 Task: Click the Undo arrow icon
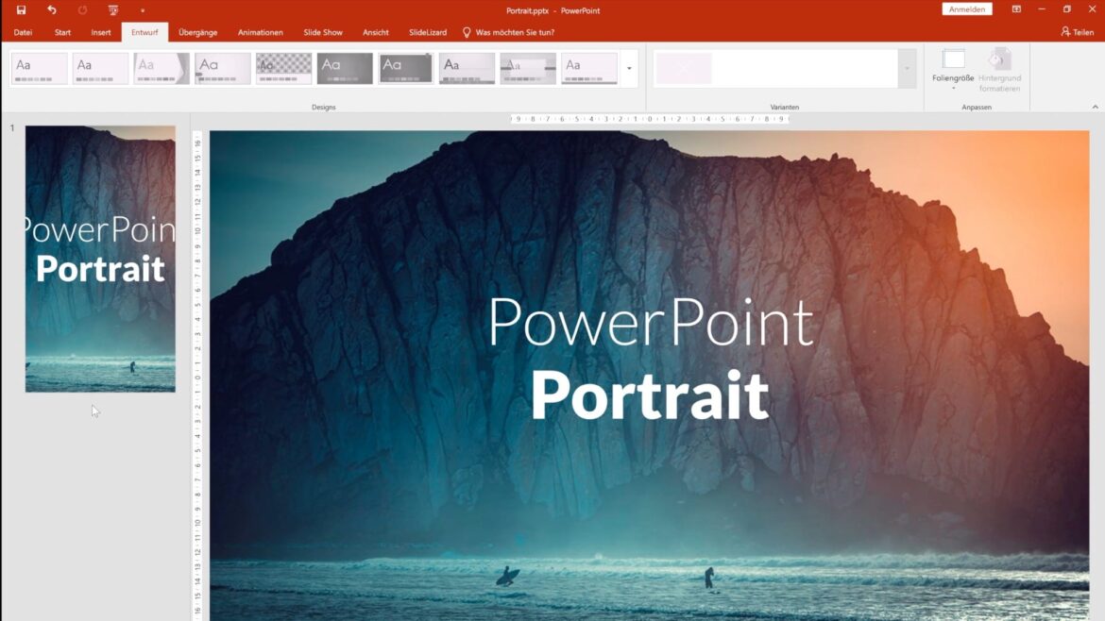click(52, 10)
